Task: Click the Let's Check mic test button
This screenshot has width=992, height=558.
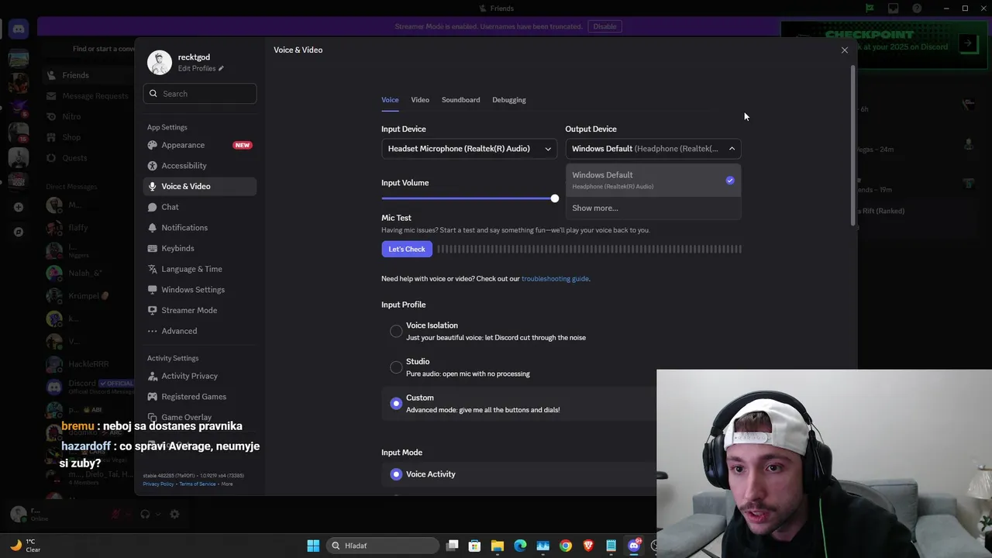Action: click(407, 249)
